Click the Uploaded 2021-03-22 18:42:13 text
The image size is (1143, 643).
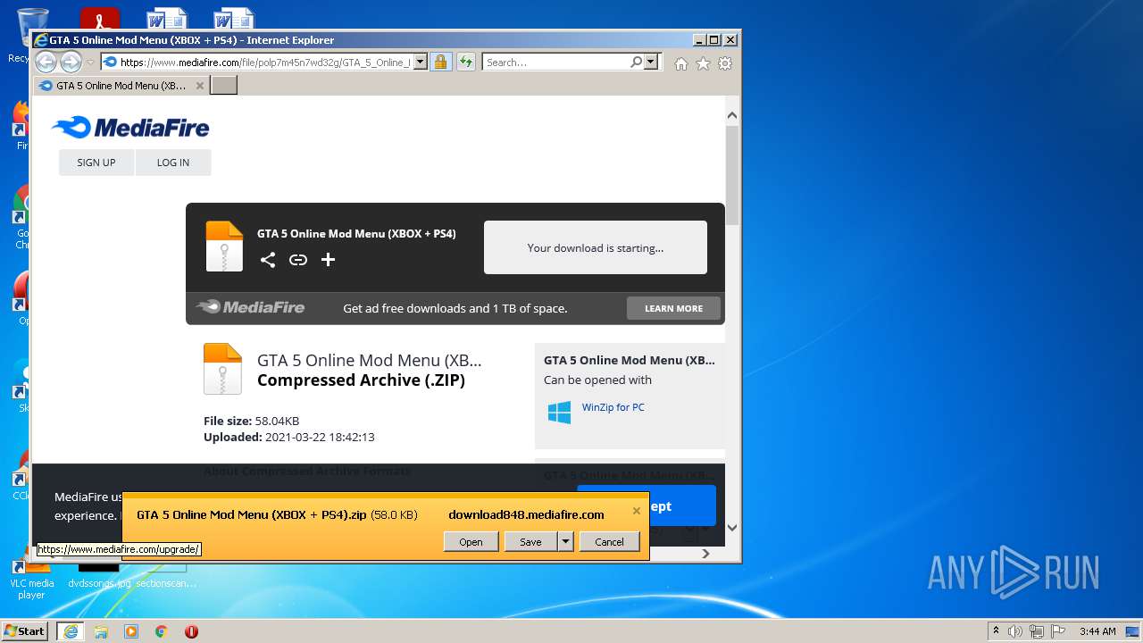[289, 437]
